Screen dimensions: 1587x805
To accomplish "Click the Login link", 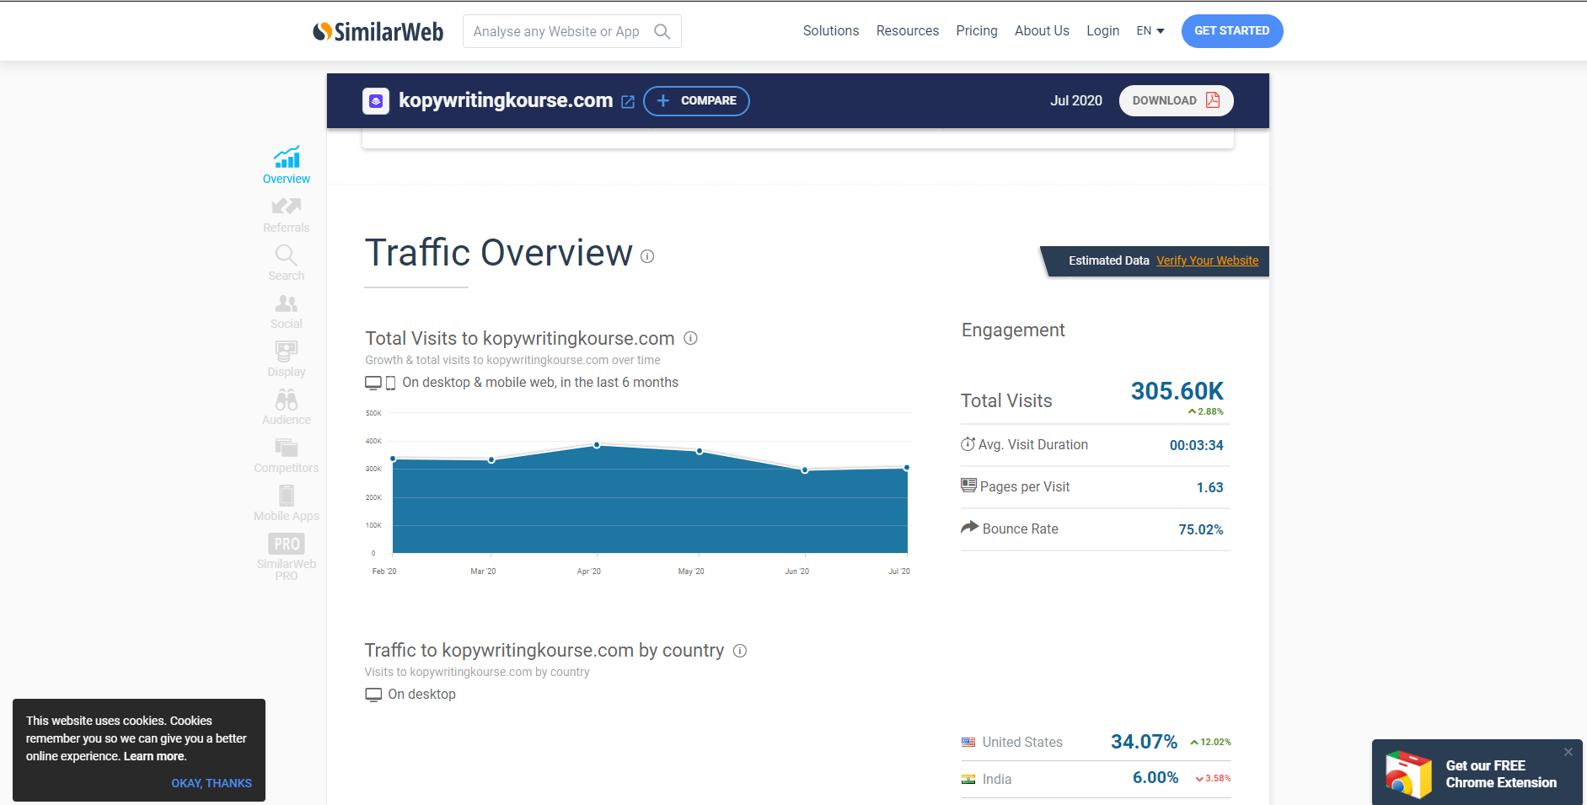I will point(1102,31).
